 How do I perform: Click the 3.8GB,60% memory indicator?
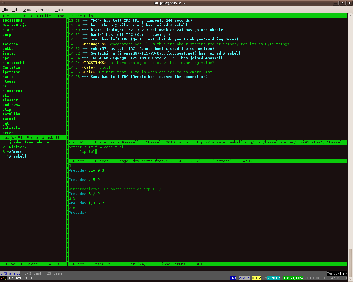click(x=293, y=278)
